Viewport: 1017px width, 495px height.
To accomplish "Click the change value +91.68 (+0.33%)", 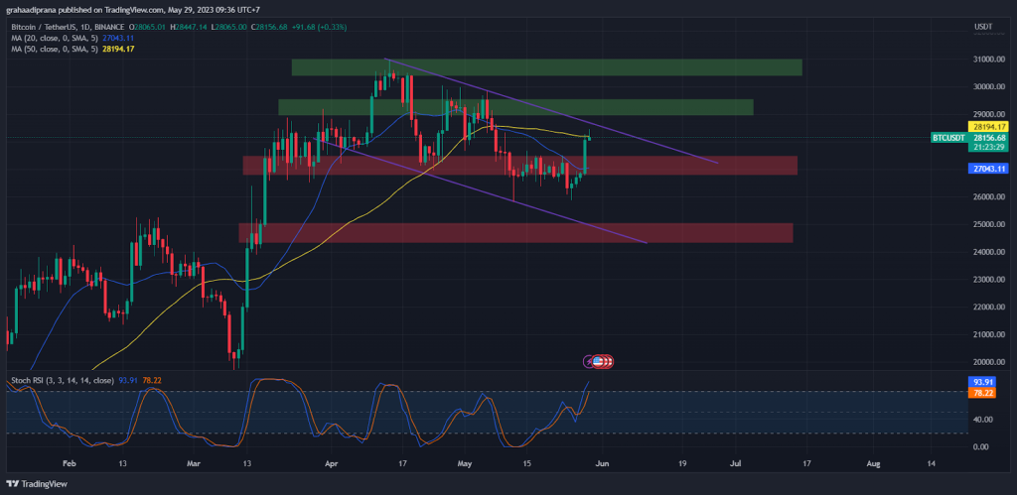I will [319, 27].
